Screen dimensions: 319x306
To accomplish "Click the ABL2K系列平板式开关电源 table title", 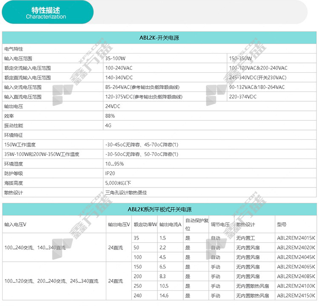I will tap(159, 210).
